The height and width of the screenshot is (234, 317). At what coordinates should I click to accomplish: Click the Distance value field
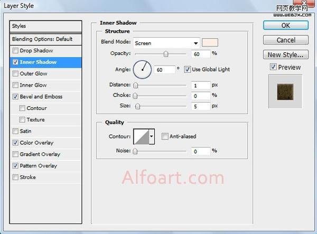(200, 85)
